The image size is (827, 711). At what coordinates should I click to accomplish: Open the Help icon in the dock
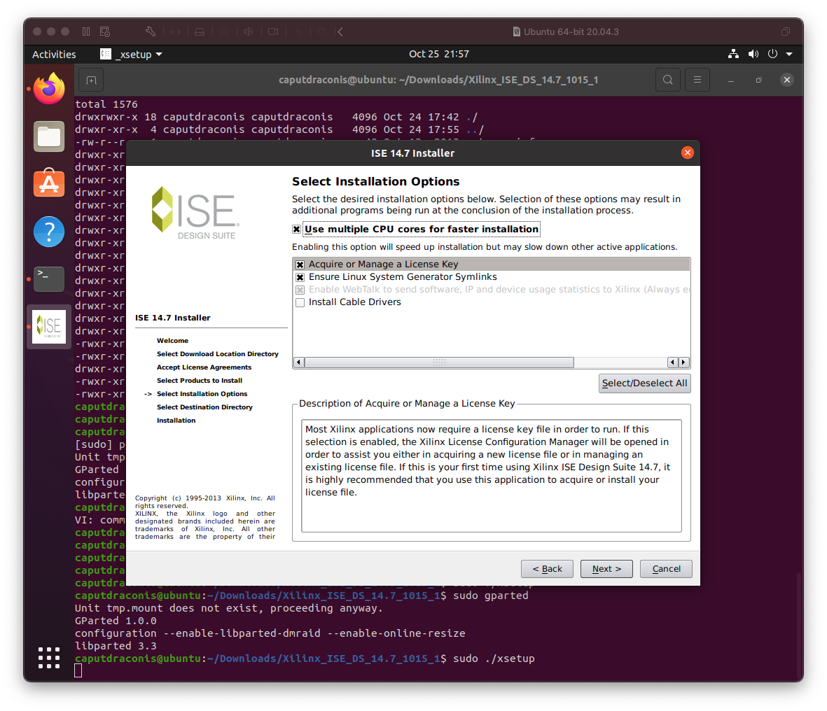coord(49,232)
